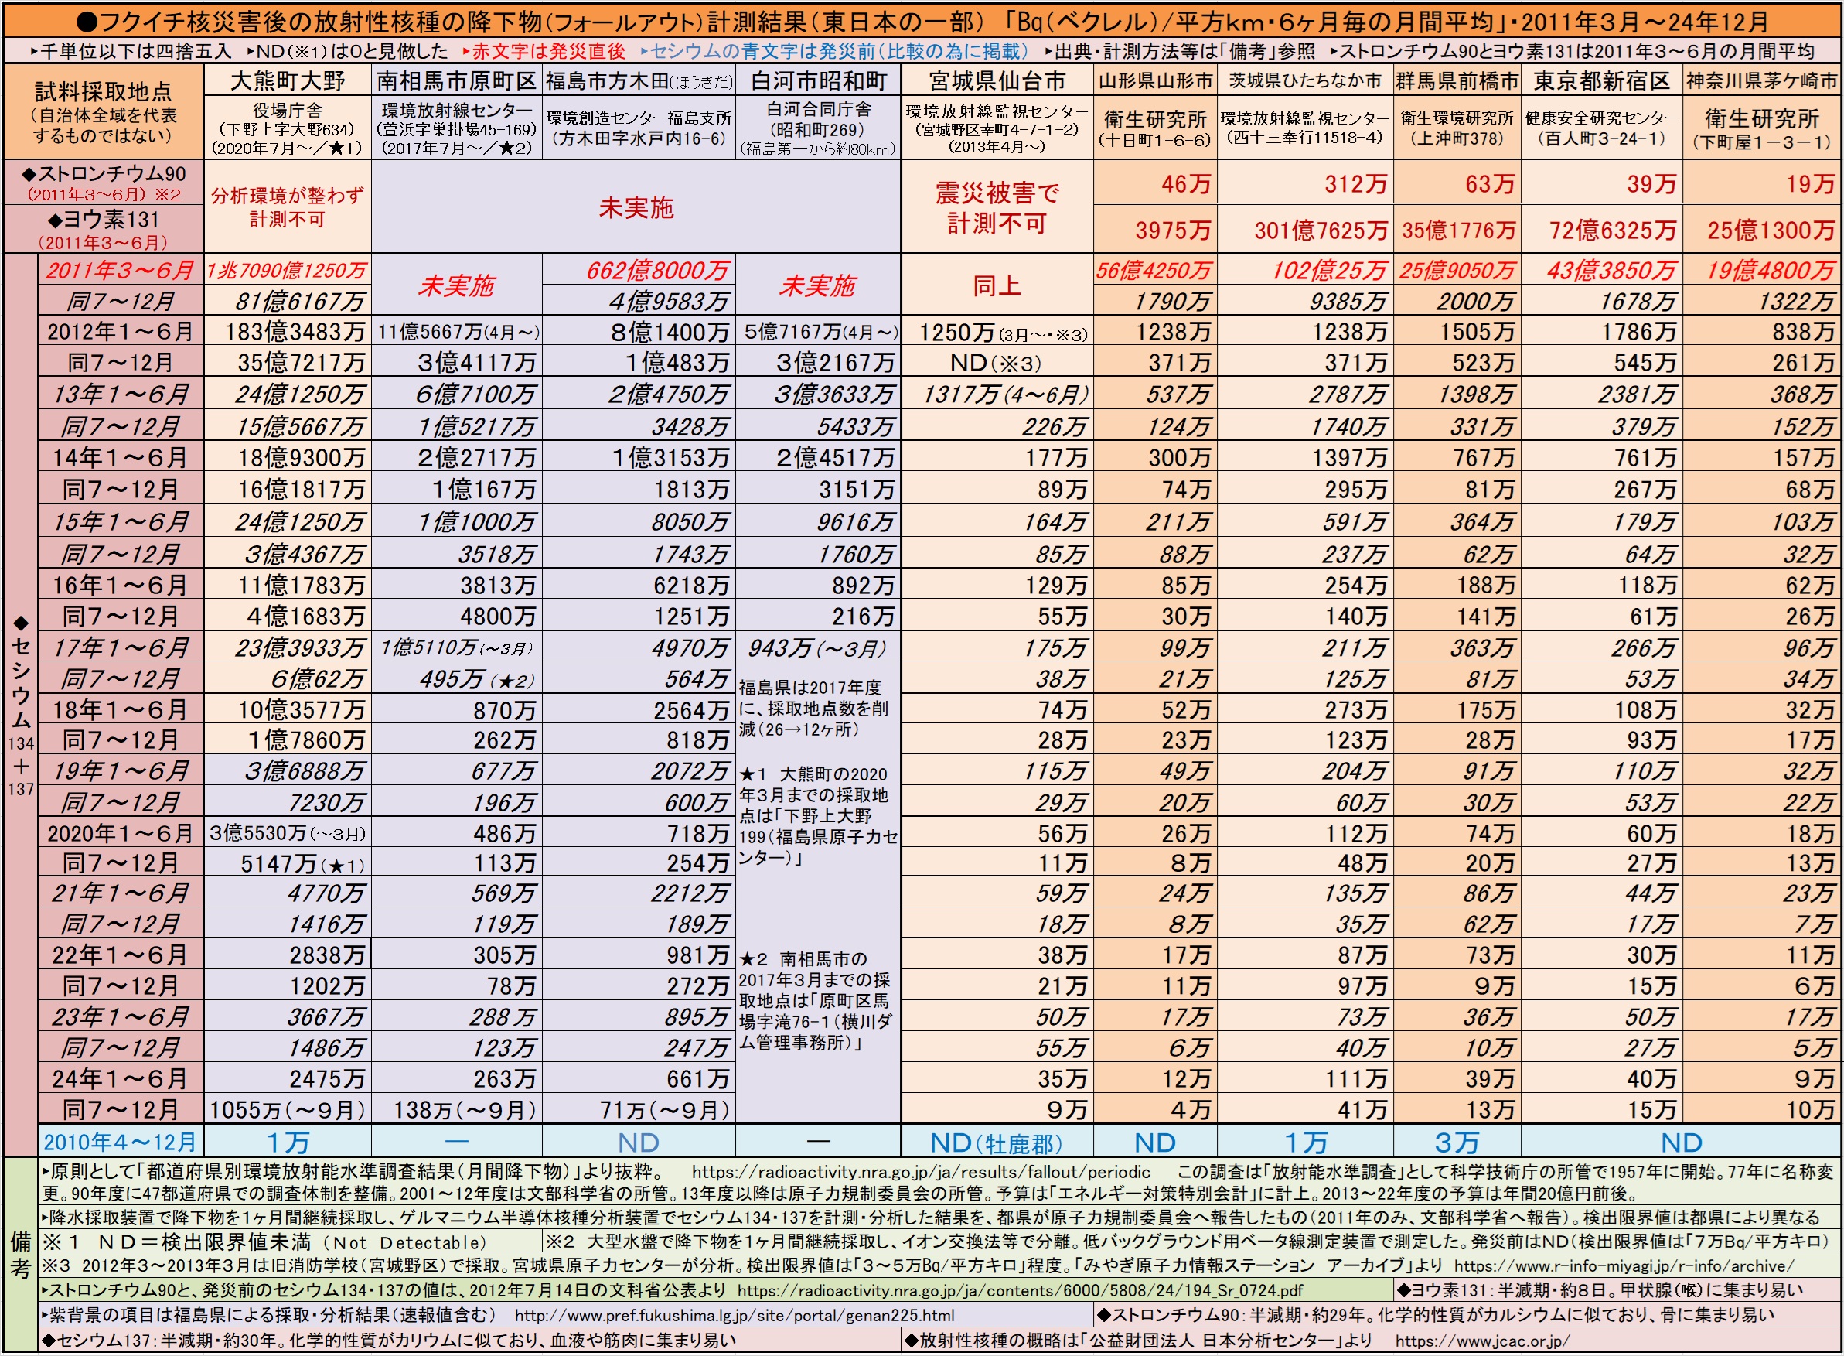Click the 群馬県前橋市 column header
This screenshot has height=1356, width=1844.
point(1457,80)
